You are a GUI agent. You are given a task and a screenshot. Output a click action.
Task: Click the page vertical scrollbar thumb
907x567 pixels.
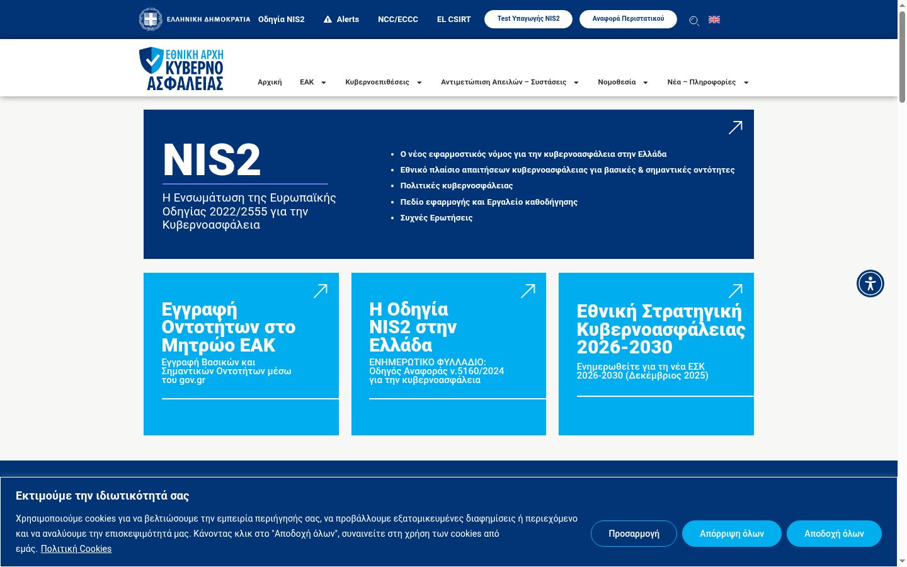pyautogui.click(x=902, y=57)
